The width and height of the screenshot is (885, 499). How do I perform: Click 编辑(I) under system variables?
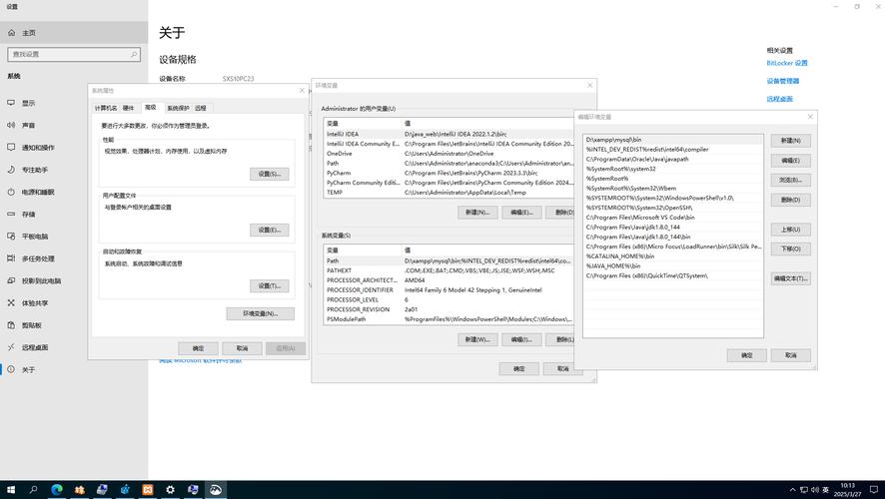point(521,339)
